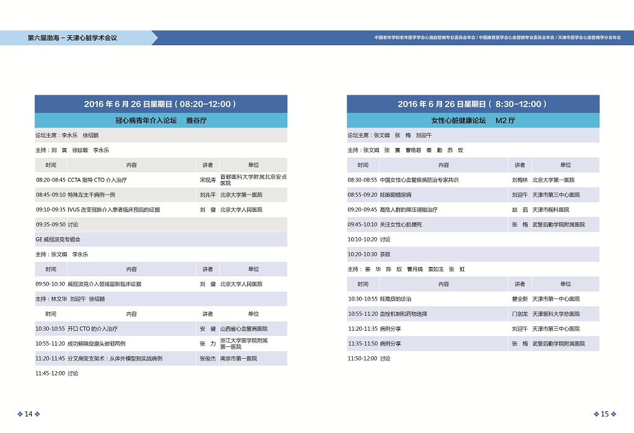Click the time cell '08:20-08:45'
Screen dimensions: 634x433
coord(51,180)
